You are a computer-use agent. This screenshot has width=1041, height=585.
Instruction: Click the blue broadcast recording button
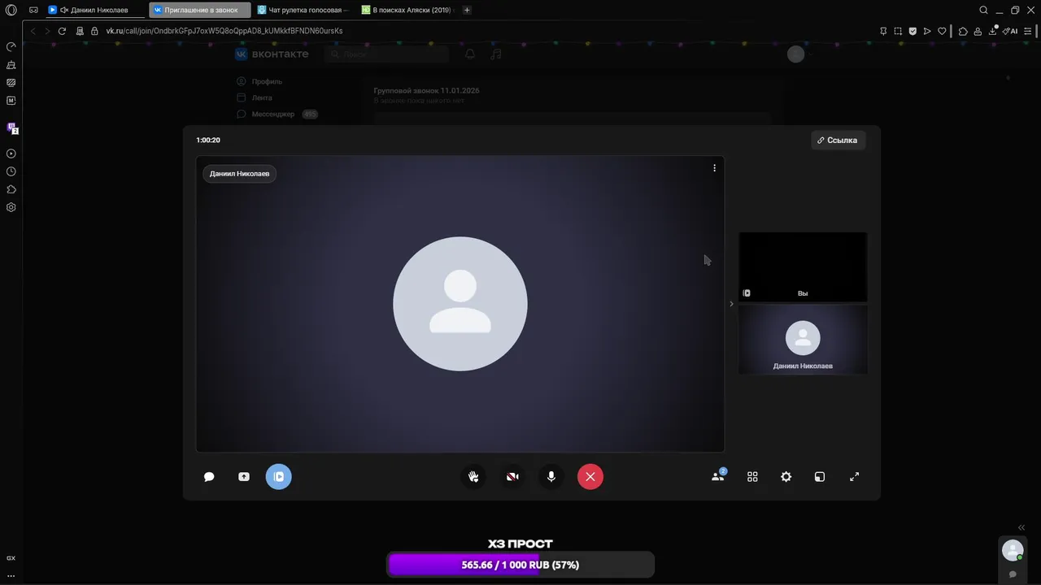pos(279,477)
